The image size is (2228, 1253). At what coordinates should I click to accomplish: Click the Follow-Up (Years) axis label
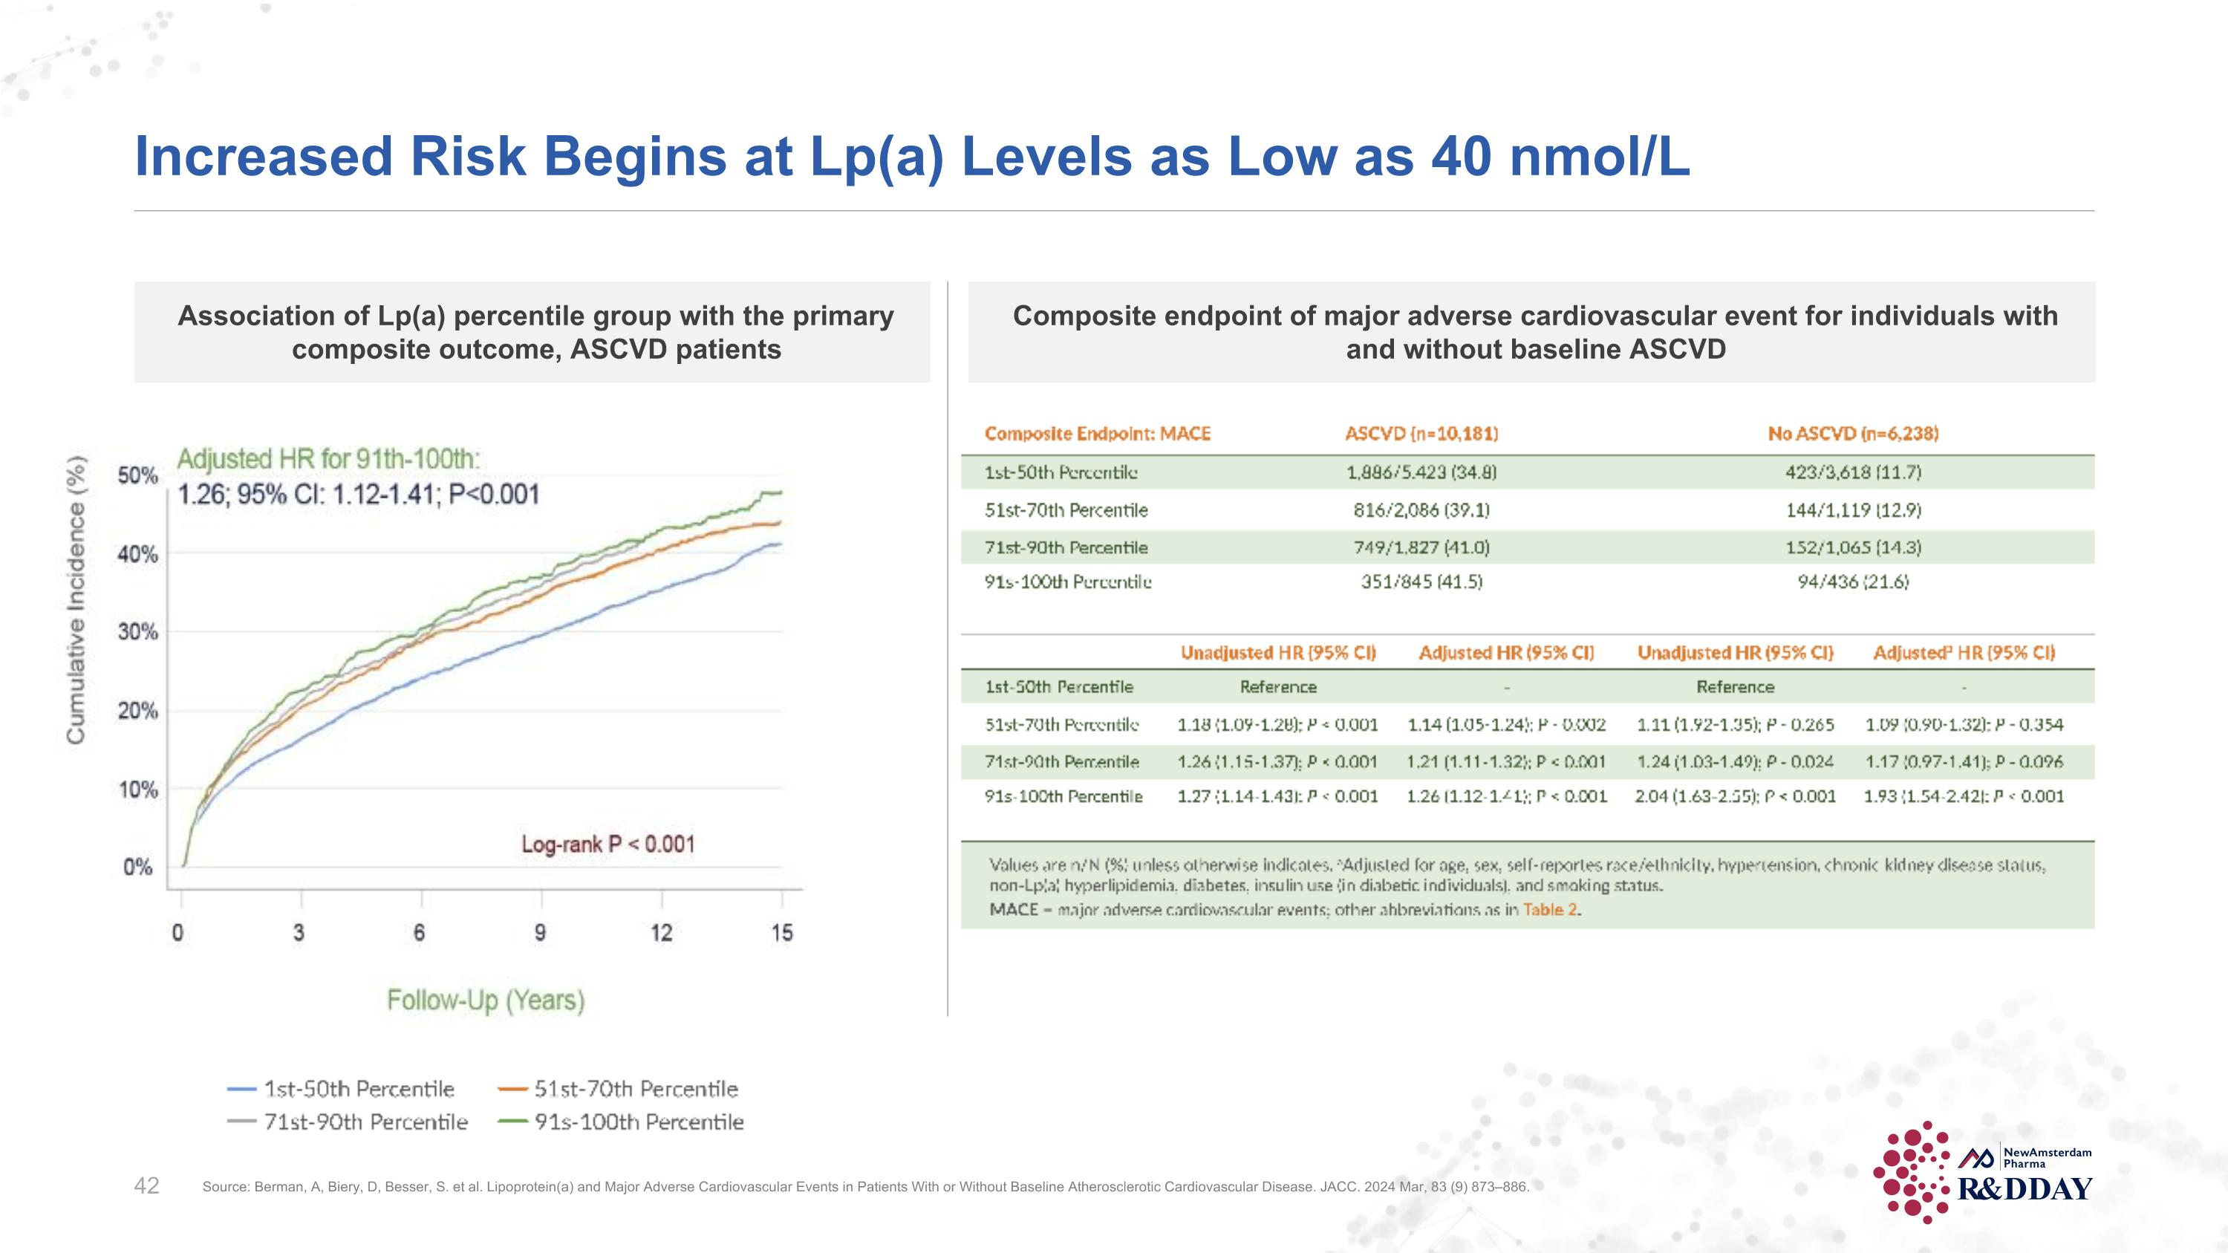pyautogui.click(x=485, y=1000)
